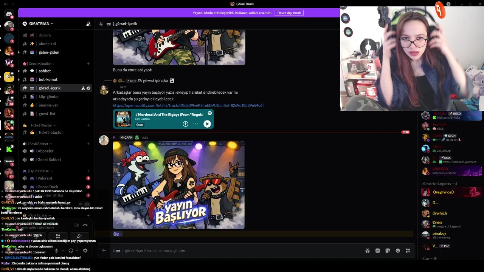Add channel to Ticket Oluştur category
The image size is (484, 272).
[88, 125]
